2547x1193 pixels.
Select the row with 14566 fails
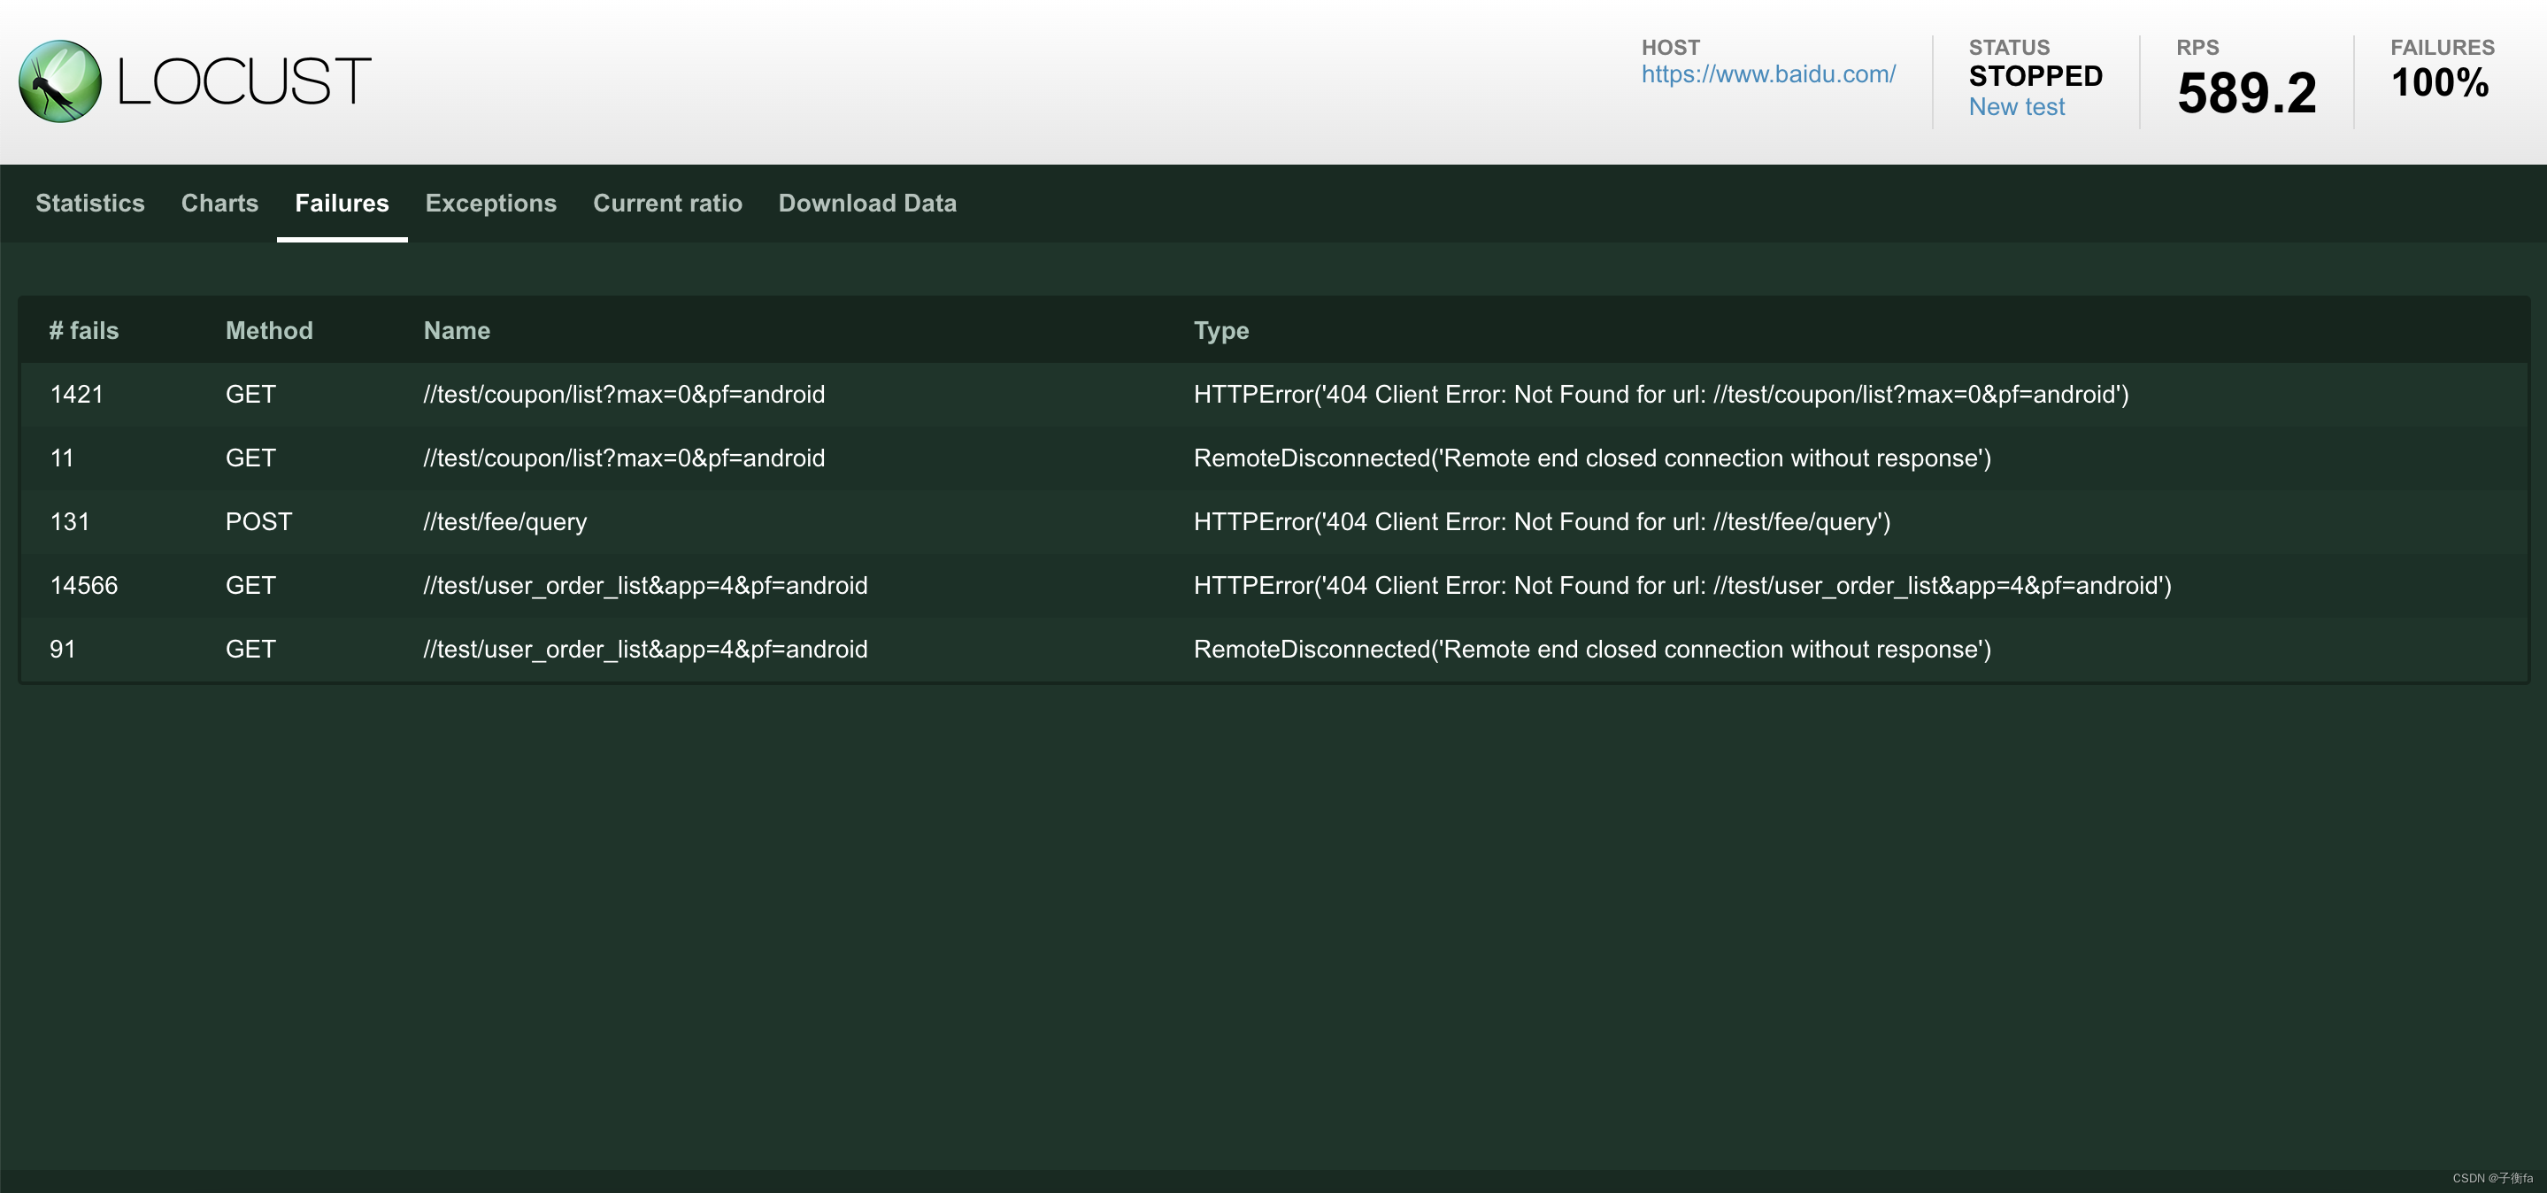[x=84, y=585]
